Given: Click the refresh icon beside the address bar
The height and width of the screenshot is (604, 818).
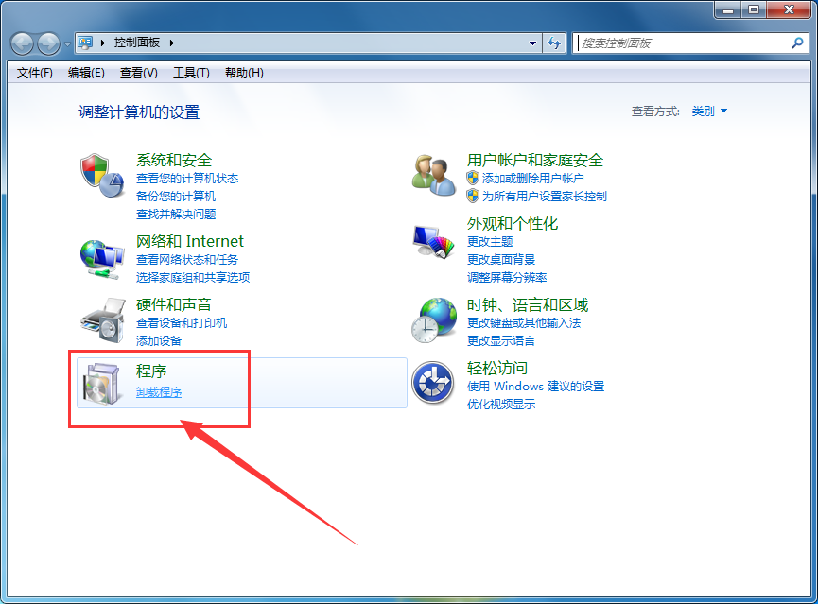Looking at the screenshot, I should point(555,43).
